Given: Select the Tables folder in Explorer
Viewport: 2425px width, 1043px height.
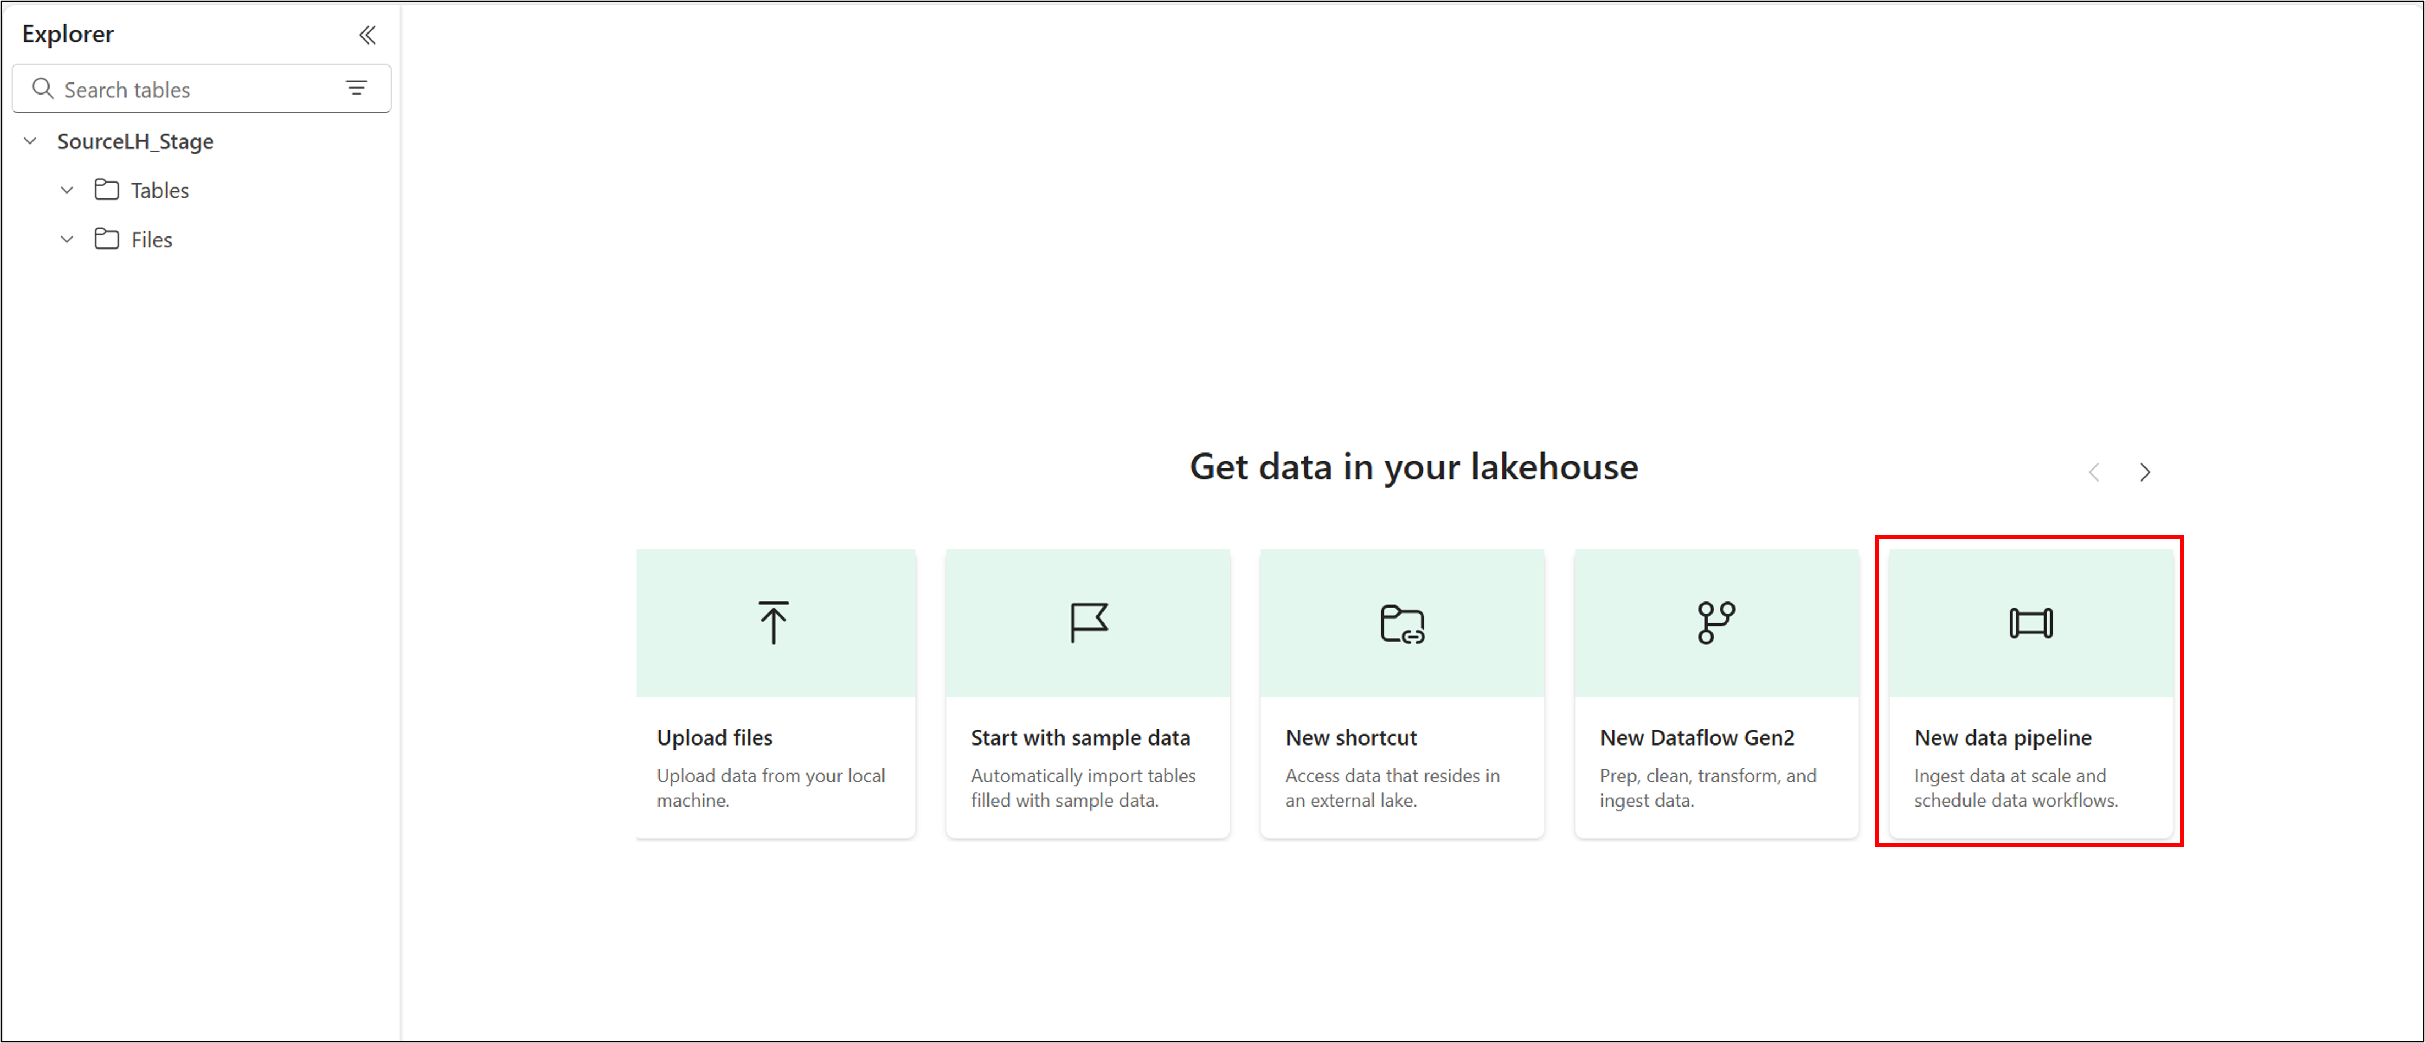Looking at the screenshot, I should (159, 190).
